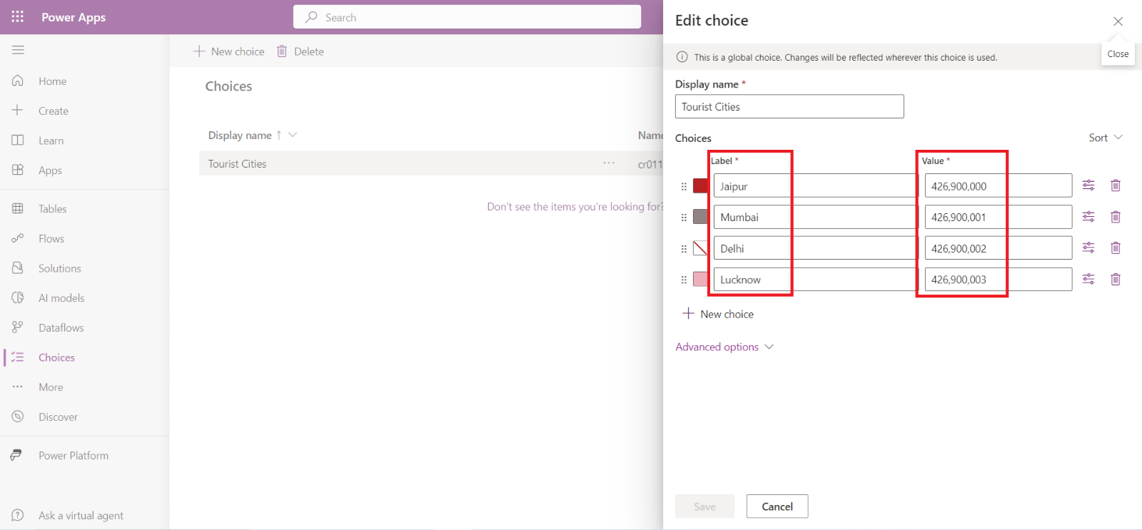Open Solutions from the sidebar
Viewport: 1142px width, 530px height.
pos(59,268)
